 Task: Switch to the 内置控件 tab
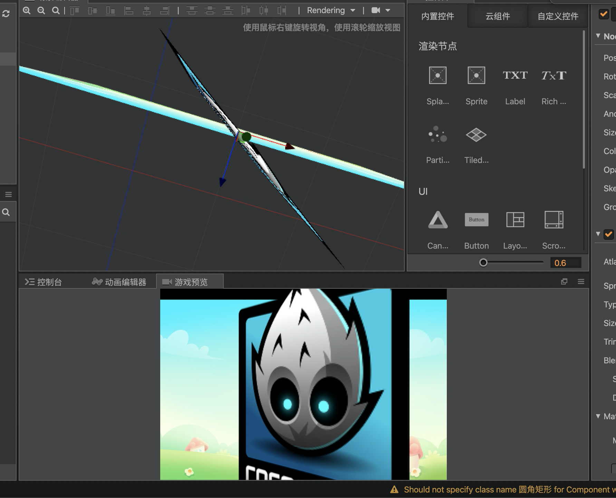coord(437,16)
